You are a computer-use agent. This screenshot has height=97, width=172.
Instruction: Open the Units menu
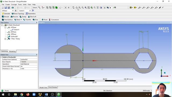[x=25, y=5]
